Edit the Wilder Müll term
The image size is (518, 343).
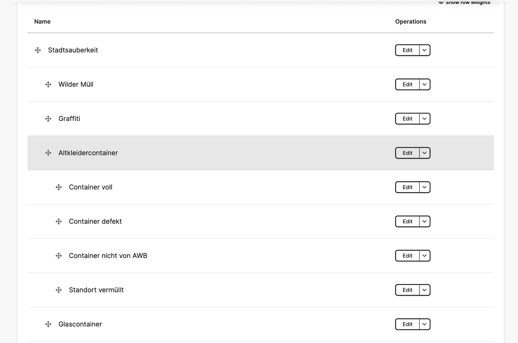click(x=407, y=84)
